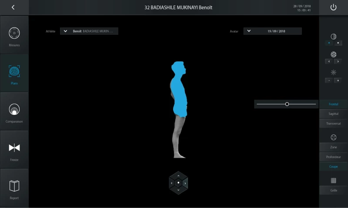Screen dimensions: 348x208
Task: Rotate the avatar view upward
Action: [x=178, y=176]
